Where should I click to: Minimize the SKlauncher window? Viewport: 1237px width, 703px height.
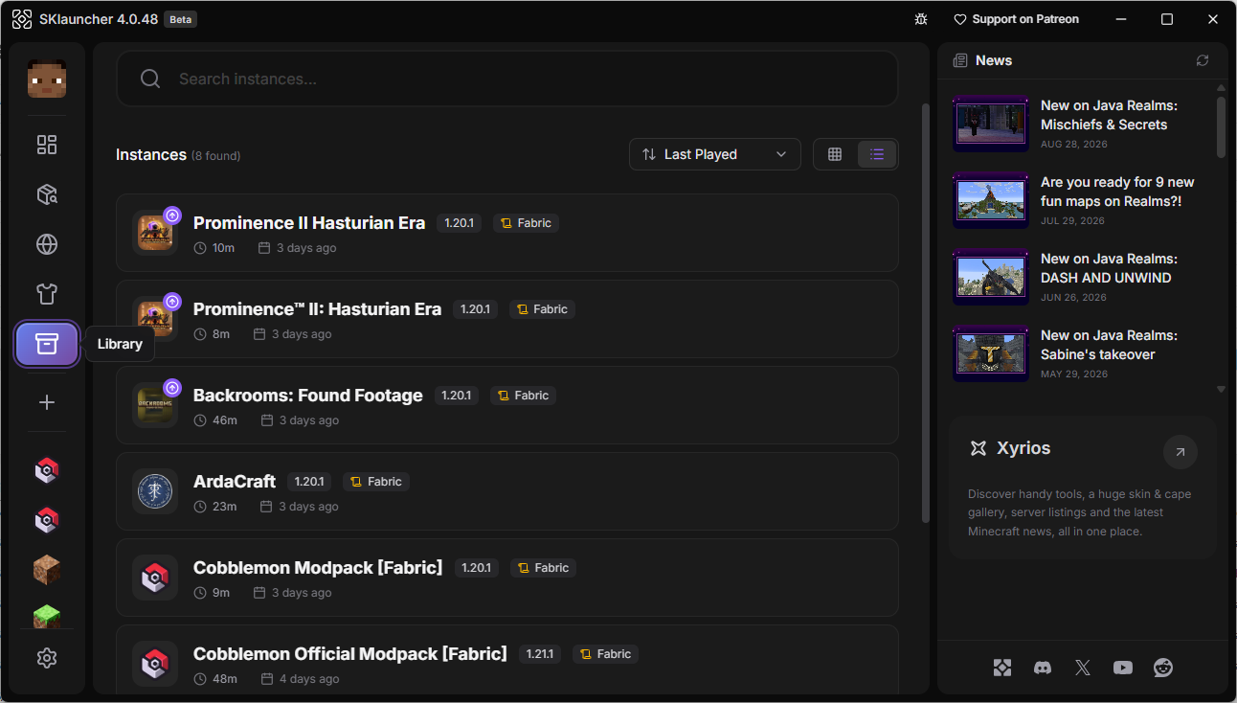click(1121, 19)
